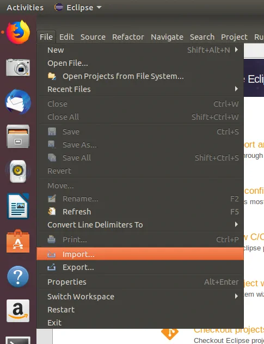This screenshot has width=264, height=344.
Task: Expand Convert Line Delimiters To submenu arrow
Action: [x=236, y=224]
